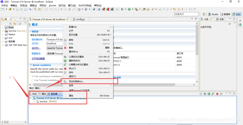Switch to the Studio perspective

pyautogui.click(x=213, y=14)
